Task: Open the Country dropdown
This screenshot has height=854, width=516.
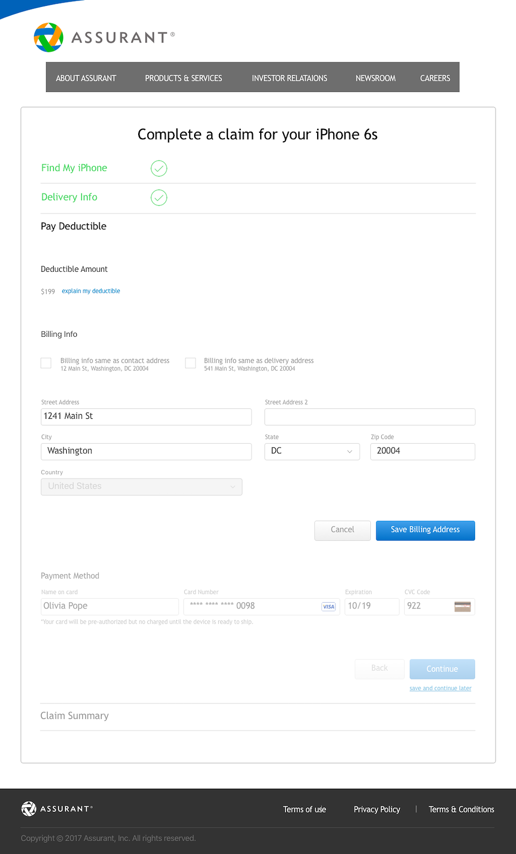Action: 141,487
